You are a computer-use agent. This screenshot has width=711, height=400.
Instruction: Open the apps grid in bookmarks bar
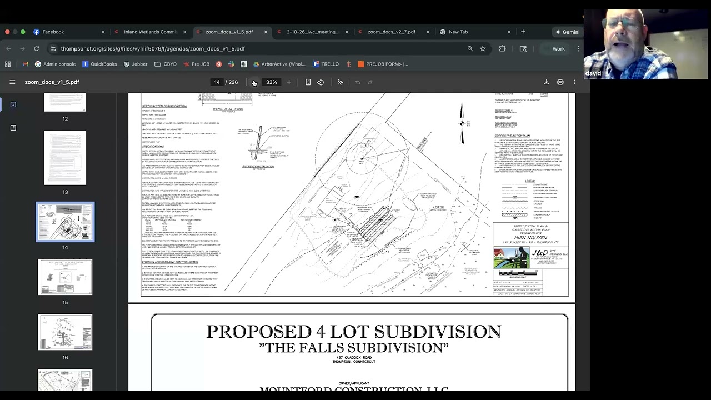click(8, 64)
